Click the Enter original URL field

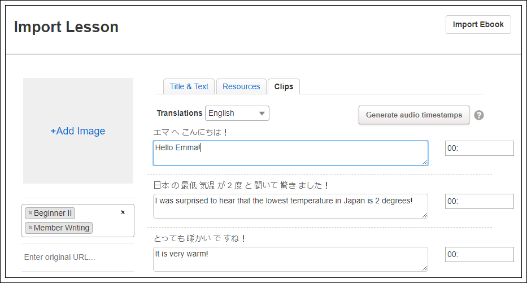point(78,258)
